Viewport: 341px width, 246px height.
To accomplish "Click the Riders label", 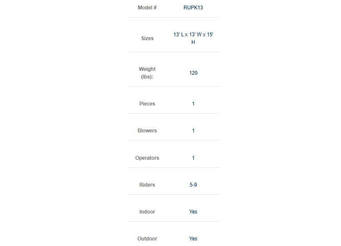I will click(147, 185).
